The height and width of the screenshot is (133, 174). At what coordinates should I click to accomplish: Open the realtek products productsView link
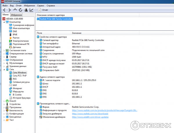click(104, 110)
